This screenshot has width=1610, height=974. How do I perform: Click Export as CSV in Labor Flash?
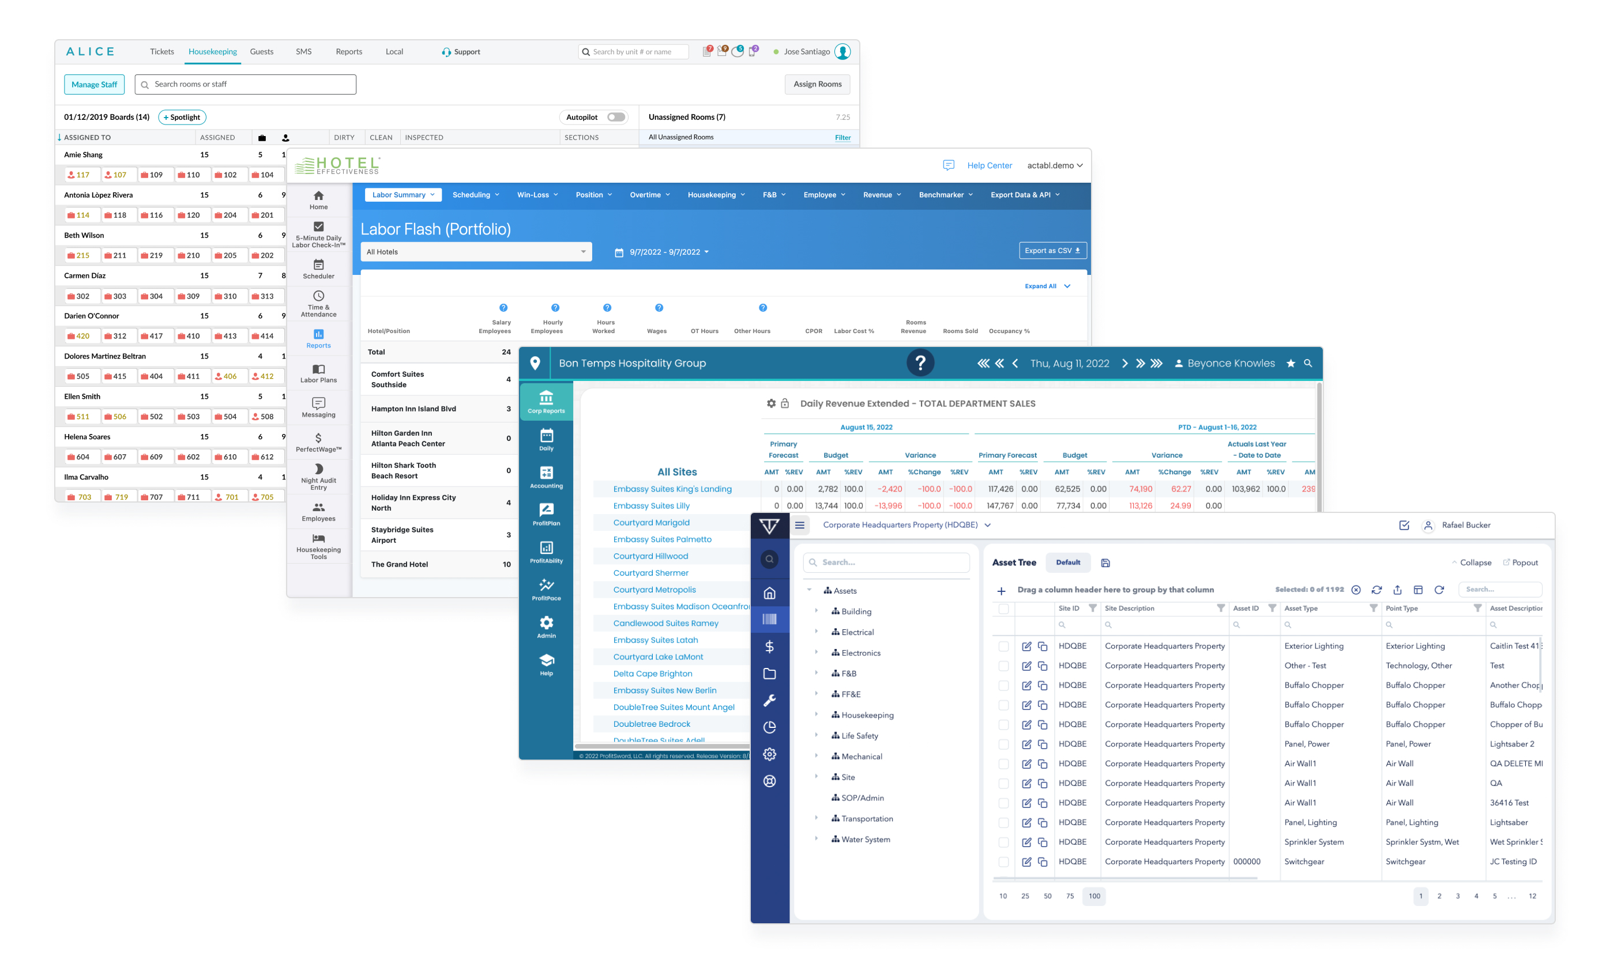(x=1052, y=250)
